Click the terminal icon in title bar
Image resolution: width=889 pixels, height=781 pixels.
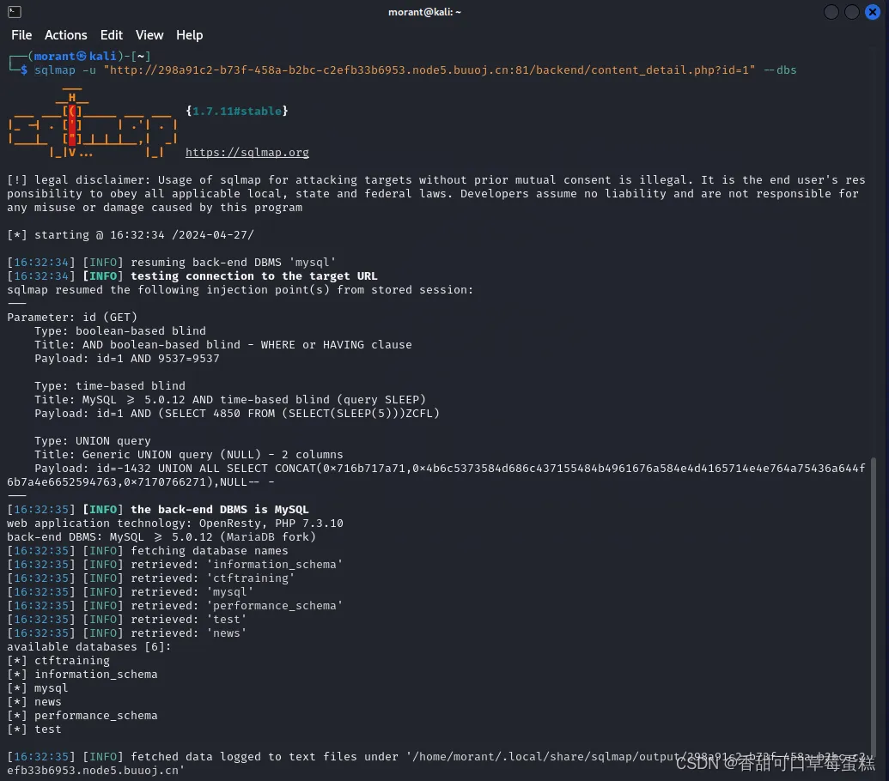point(15,11)
